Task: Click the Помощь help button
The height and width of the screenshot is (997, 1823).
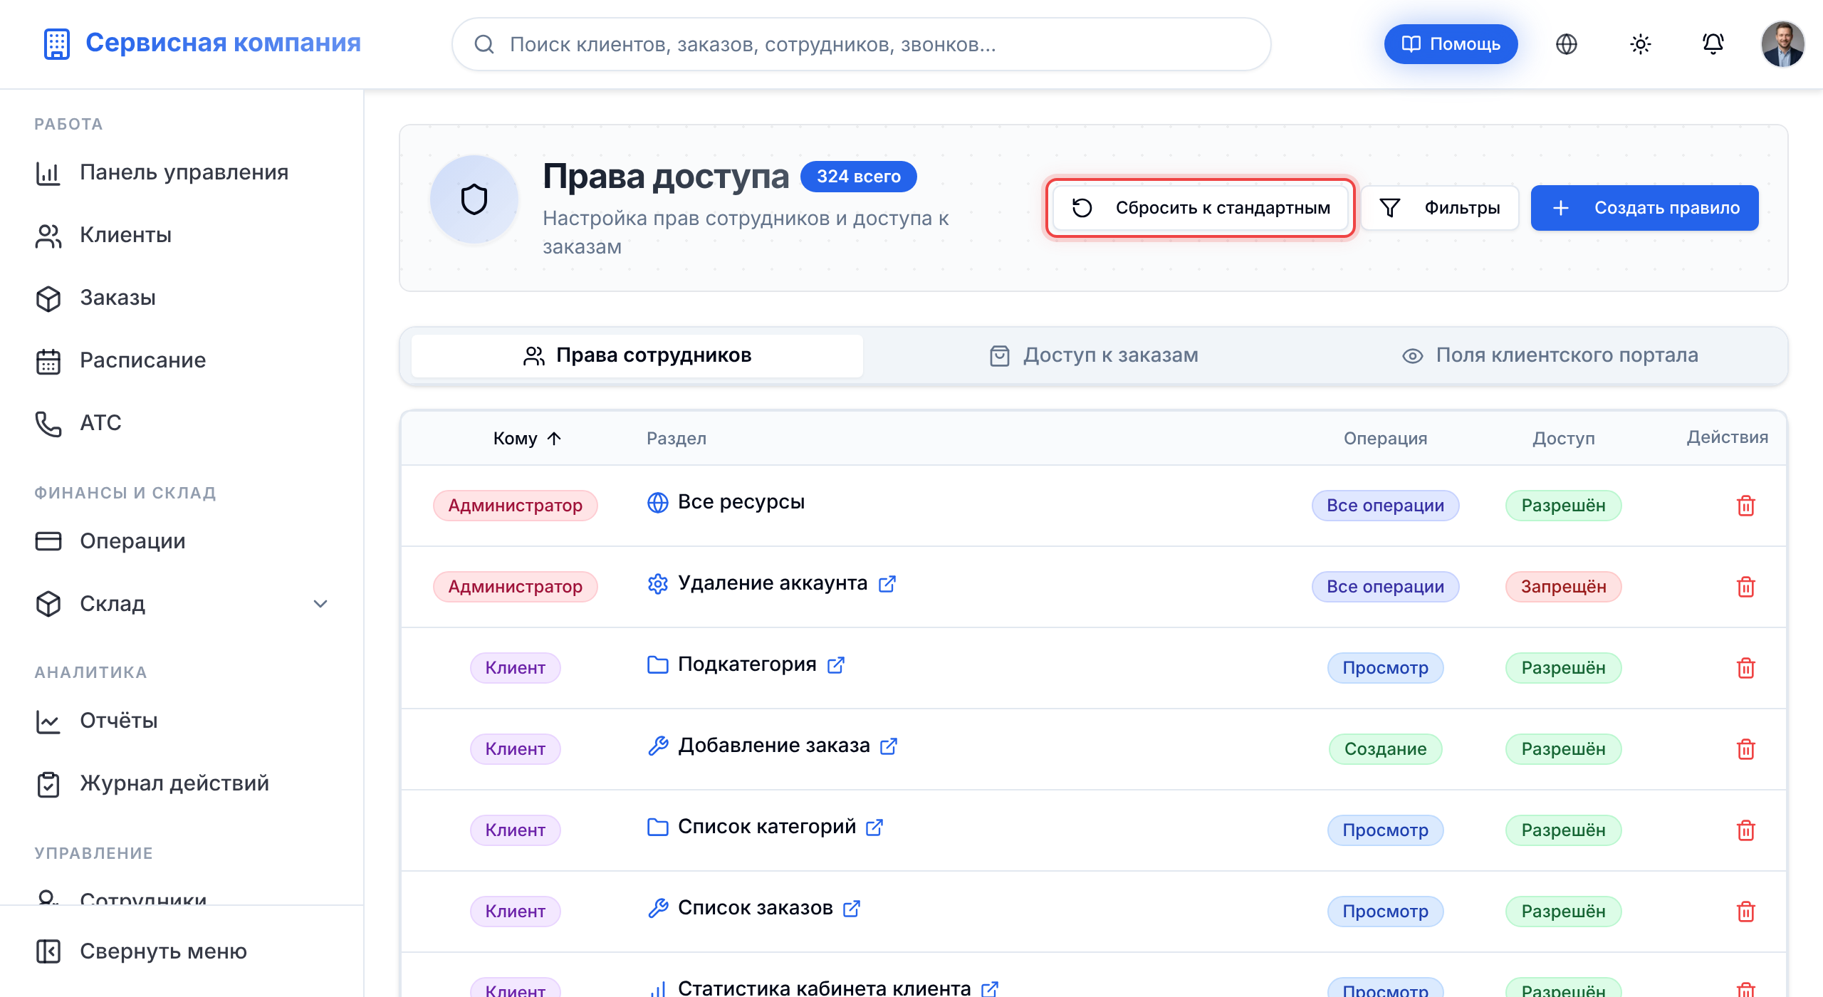Action: 1451,44
